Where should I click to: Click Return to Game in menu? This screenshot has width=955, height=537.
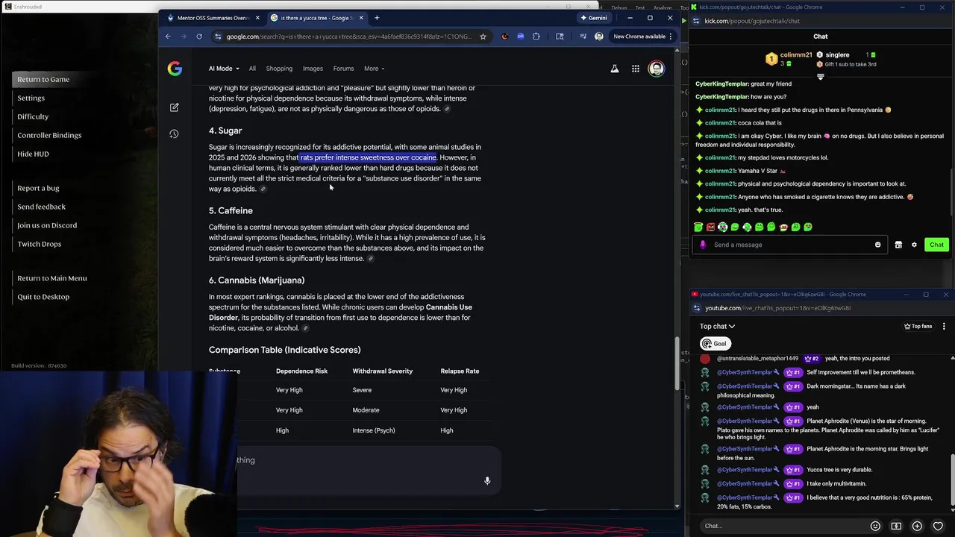point(43,79)
